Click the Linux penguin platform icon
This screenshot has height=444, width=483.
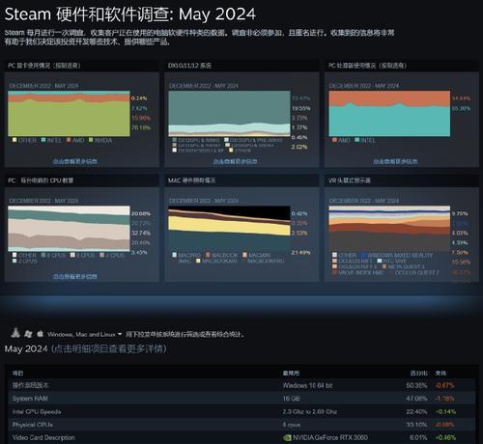[15, 333]
